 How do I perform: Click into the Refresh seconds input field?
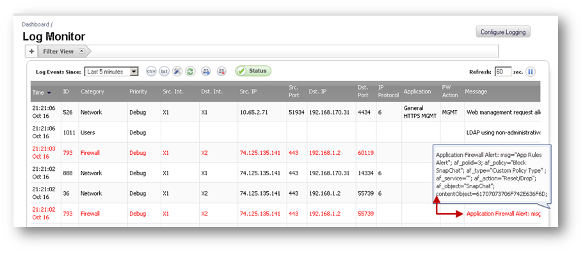pyautogui.click(x=503, y=72)
